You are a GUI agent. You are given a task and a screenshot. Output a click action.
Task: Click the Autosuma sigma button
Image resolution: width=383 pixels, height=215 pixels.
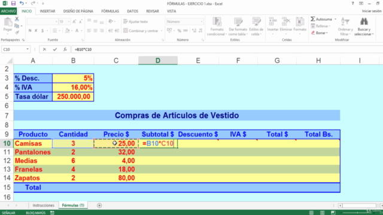[x=321, y=19]
